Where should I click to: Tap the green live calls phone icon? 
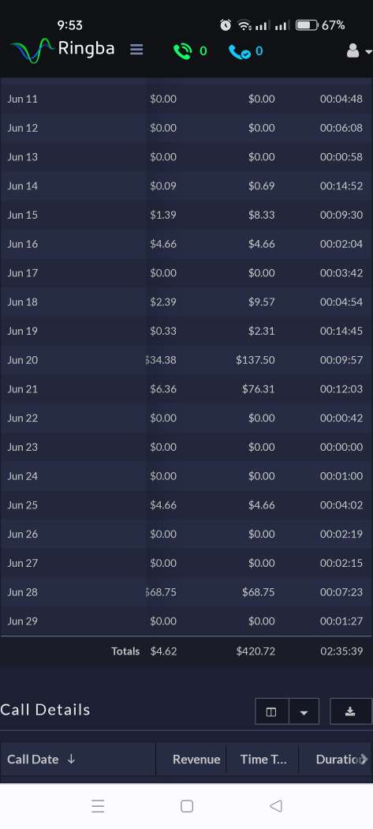point(182,51)
